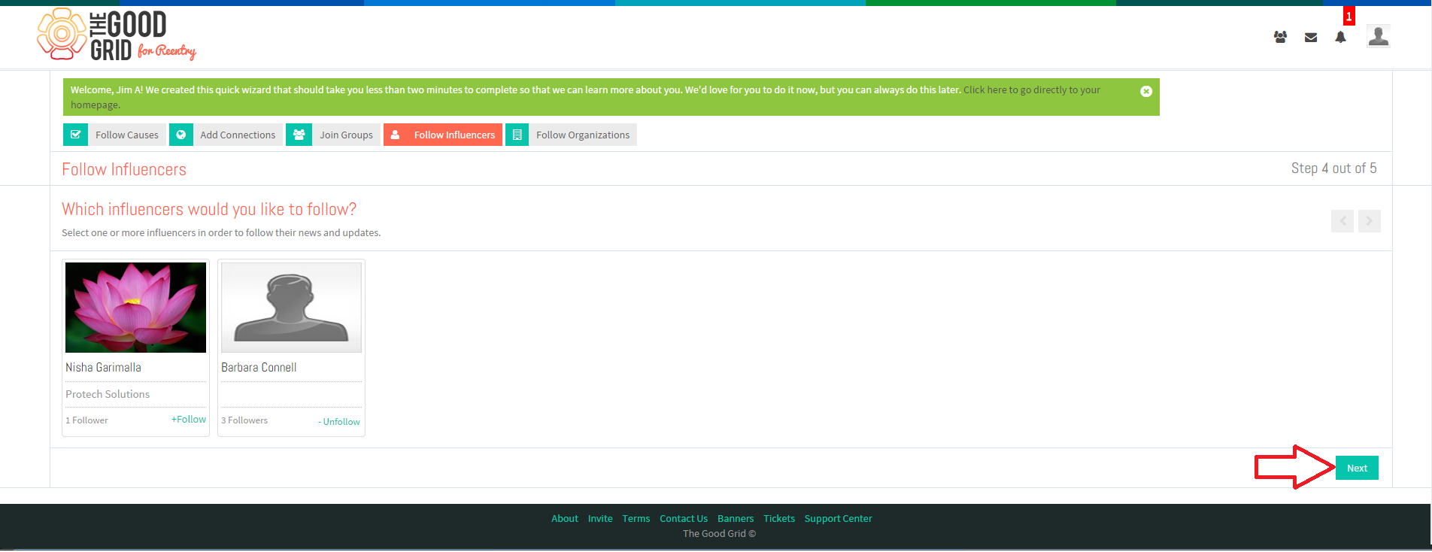The height and width of the screenshot is (552, 1432).
Task: Go to the Follow Organizations step
Action: click(583, 135)
